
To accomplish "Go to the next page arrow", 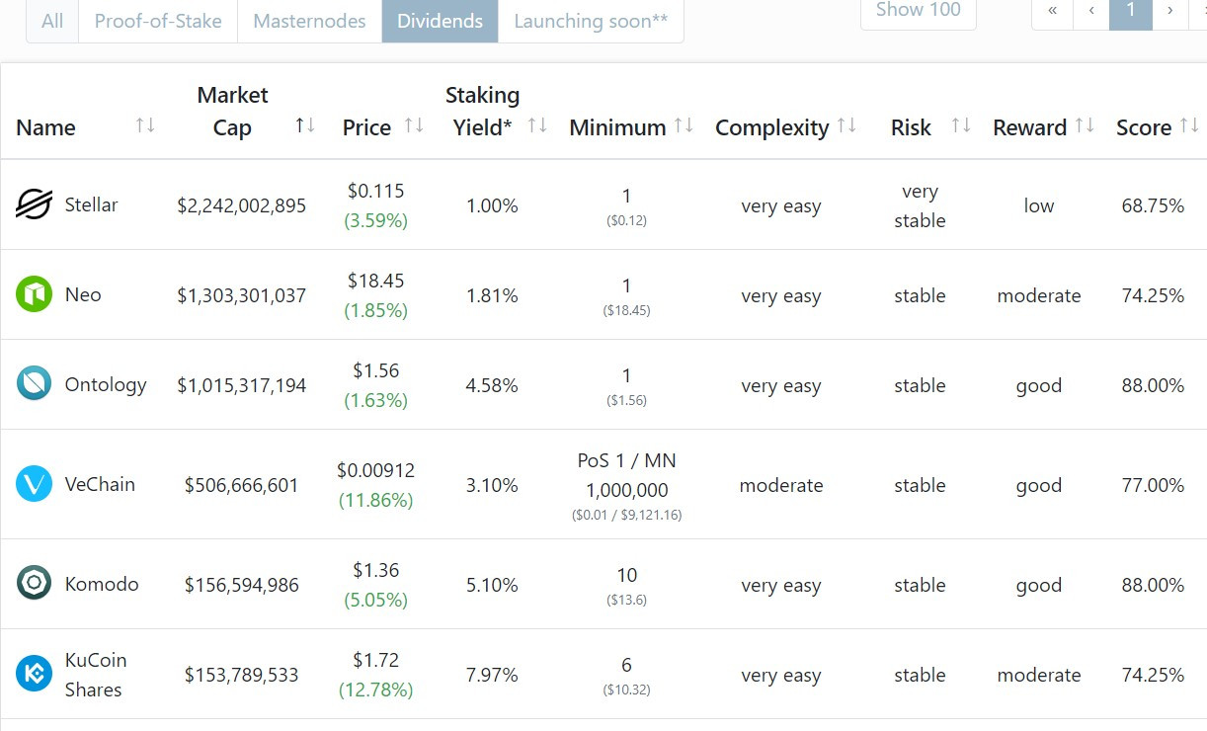I will [x=1170, y=12].
